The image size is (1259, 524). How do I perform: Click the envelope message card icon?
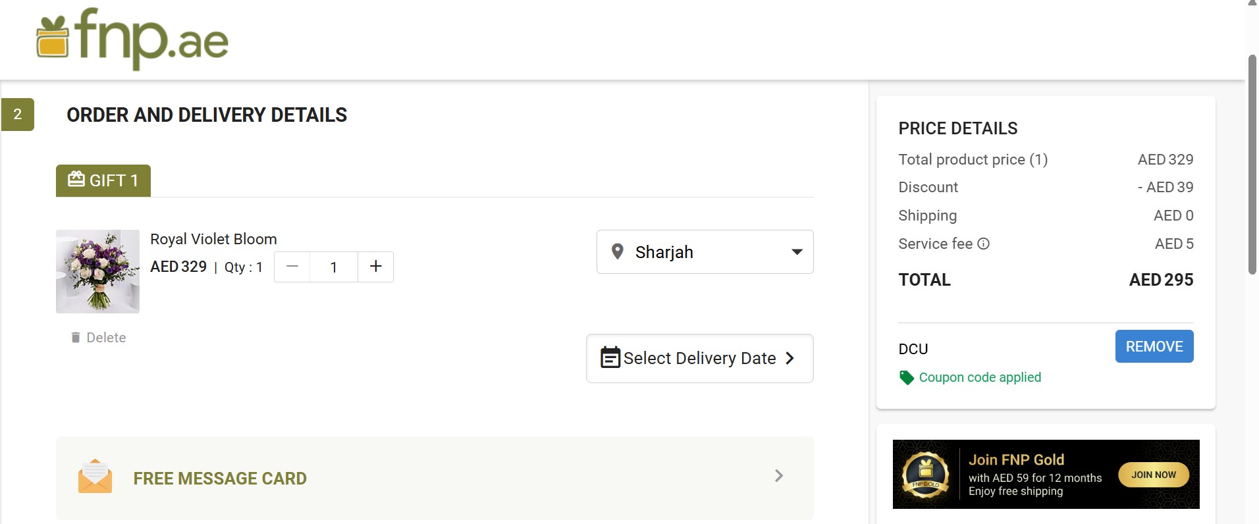(x=95, y=477)
